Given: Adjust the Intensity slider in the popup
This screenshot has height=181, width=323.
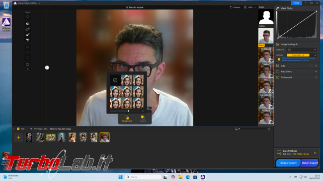Looking at the screenshot, I should (129, 111).
